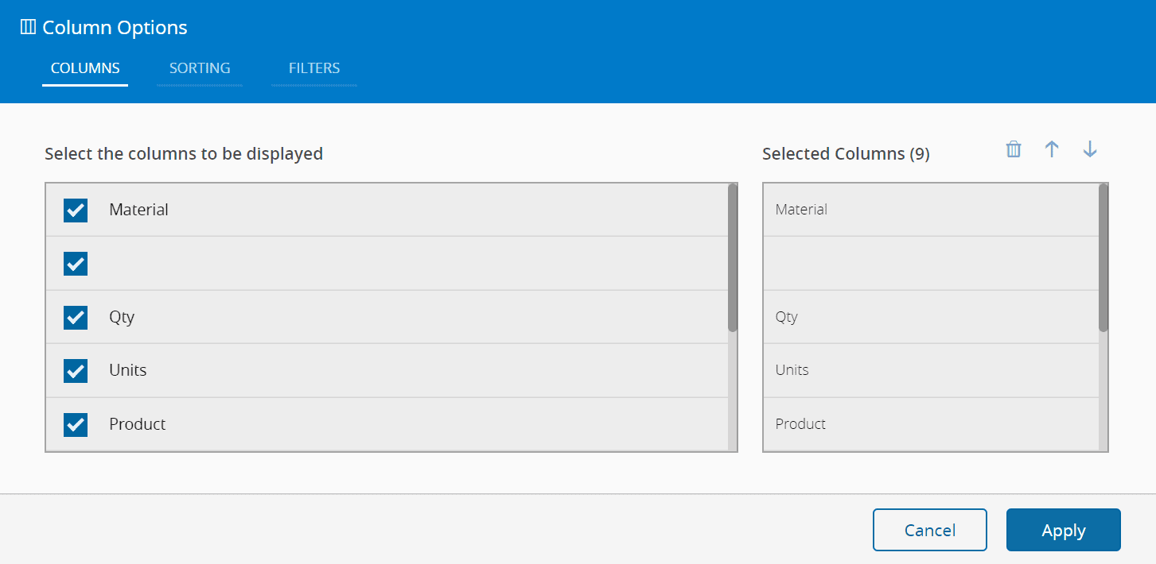The image size is (1156, 564).
Task: Move selected column down using the arrow icon
Action: [1089, 149]
